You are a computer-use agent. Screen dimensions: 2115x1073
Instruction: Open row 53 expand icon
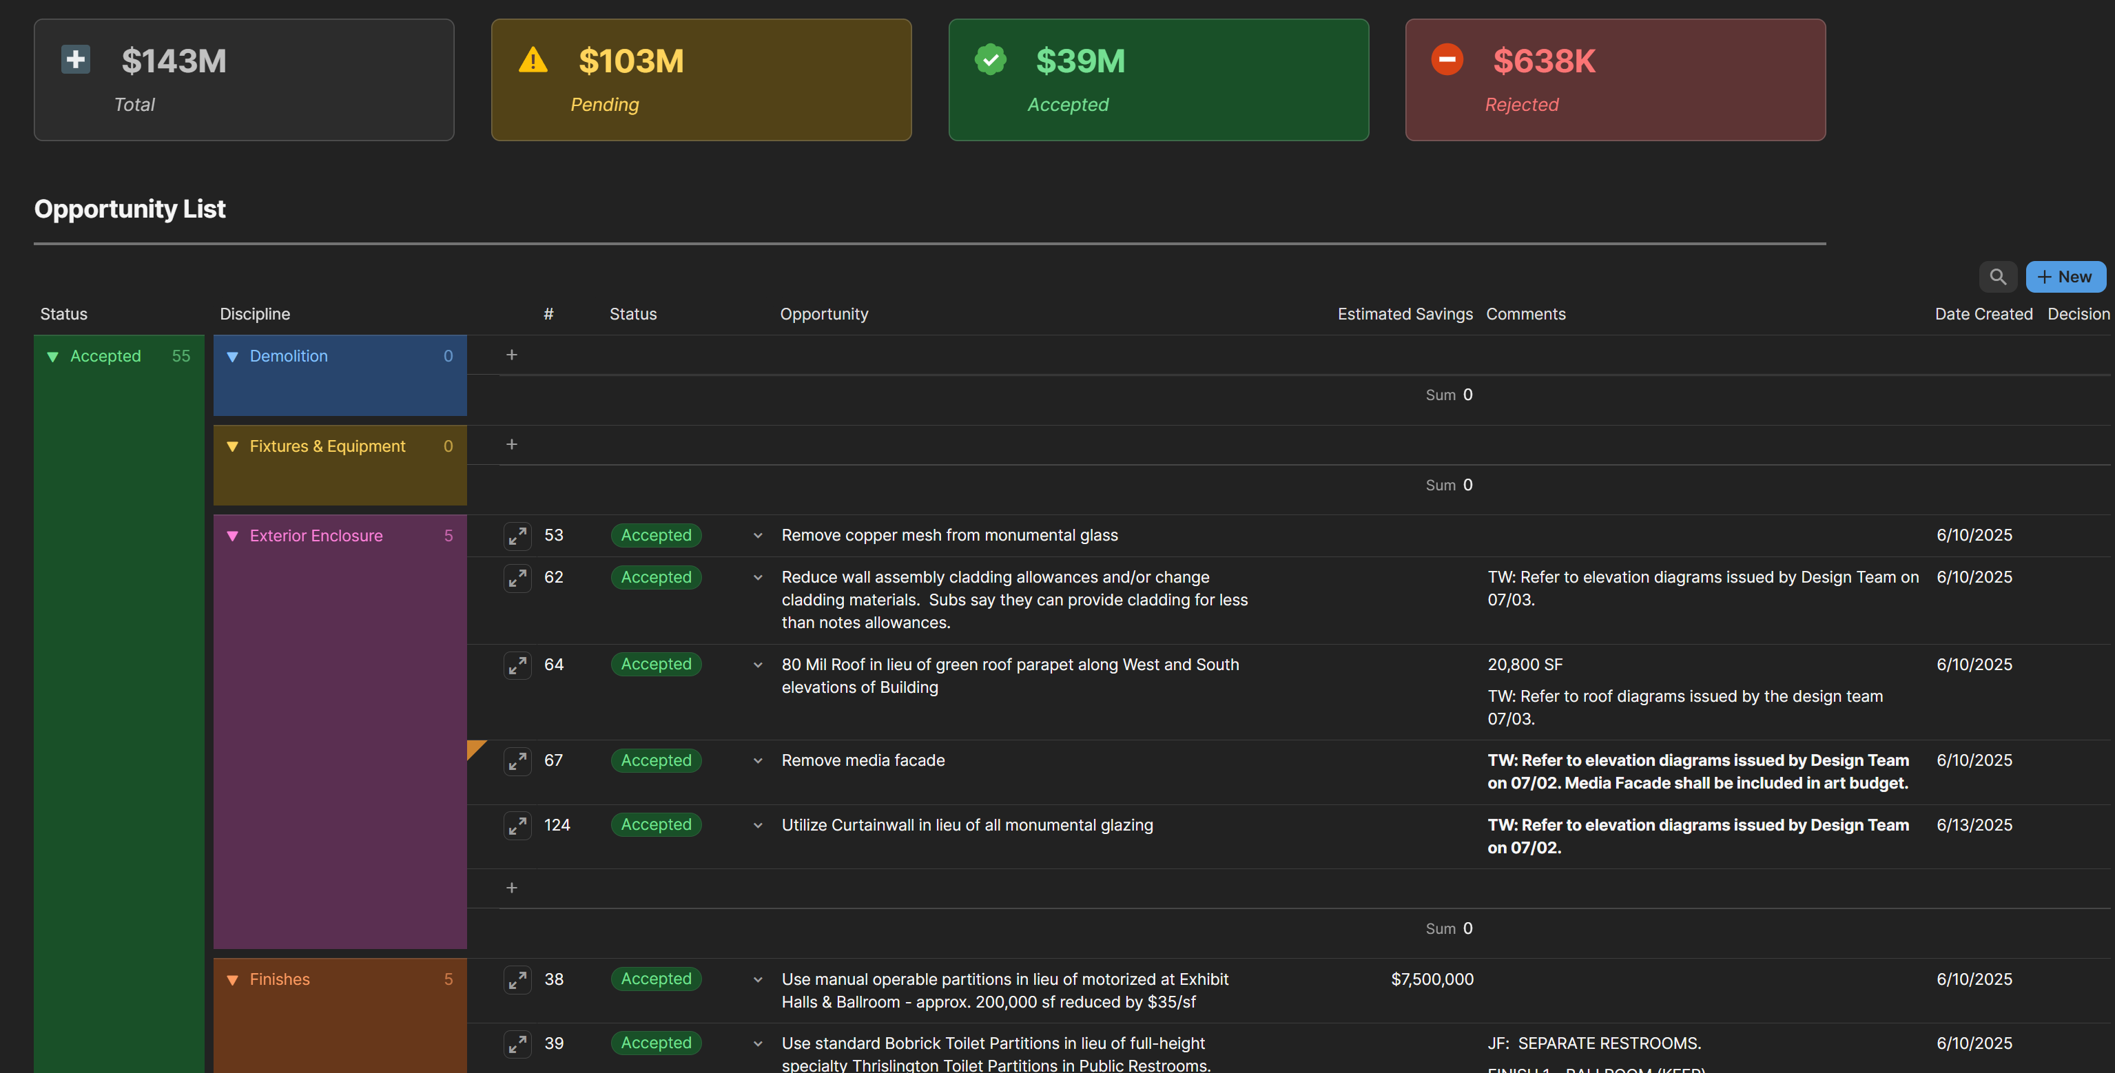click(517, 536)
